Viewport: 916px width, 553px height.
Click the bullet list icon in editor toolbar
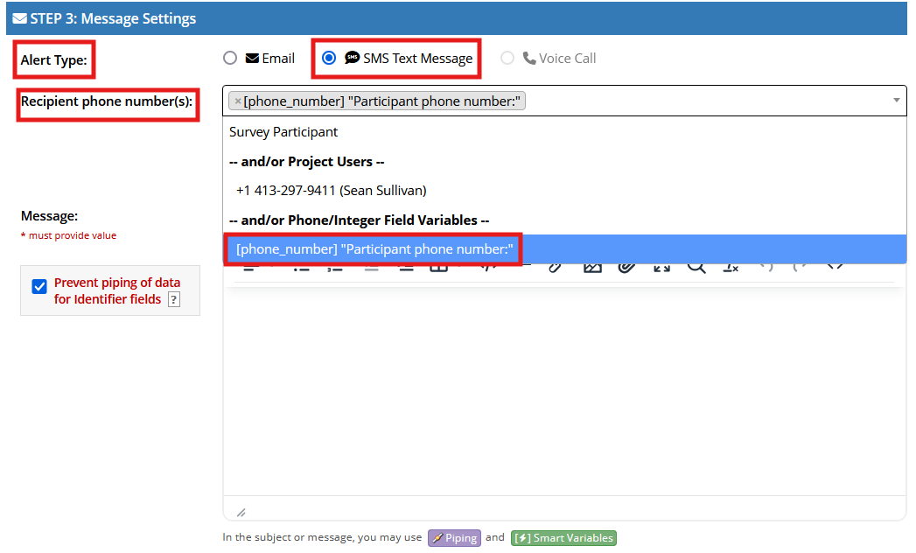point(301,268)
